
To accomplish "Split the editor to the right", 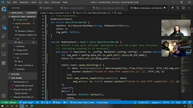I will [x=183, y=8].
